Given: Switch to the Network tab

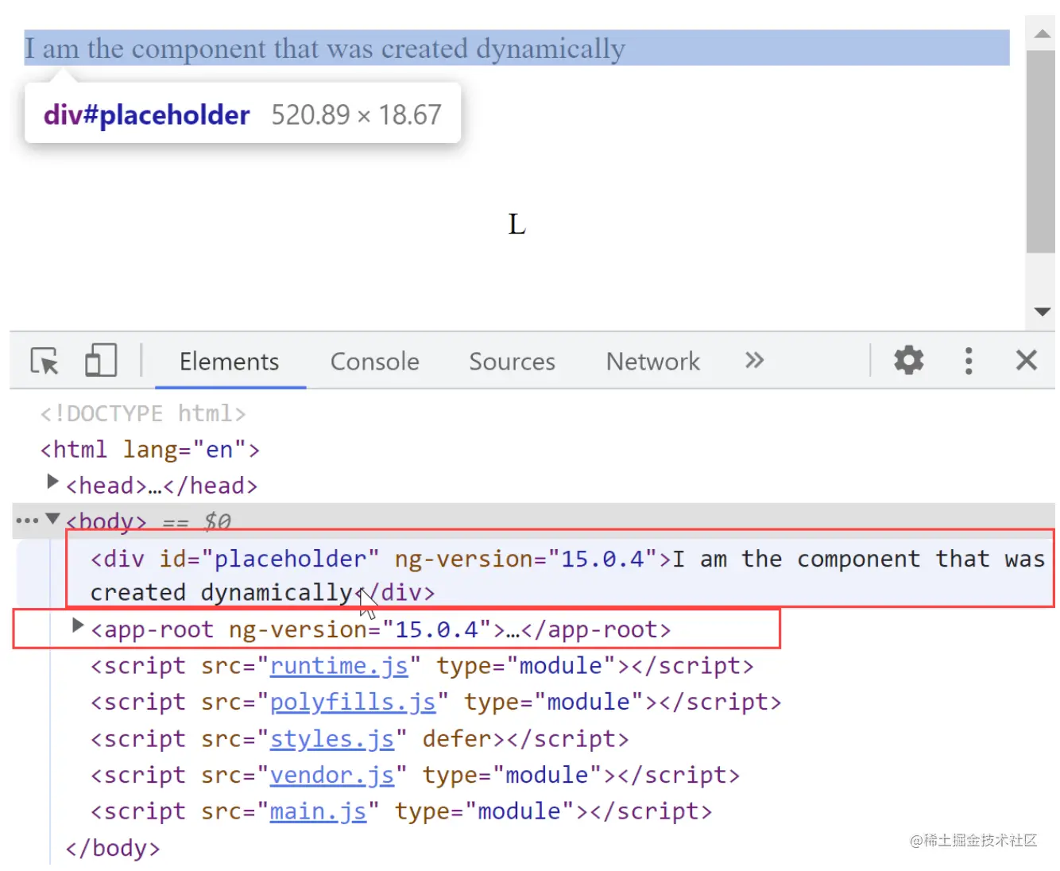Looking at the screenshot, I should click(x=653, y=362).
